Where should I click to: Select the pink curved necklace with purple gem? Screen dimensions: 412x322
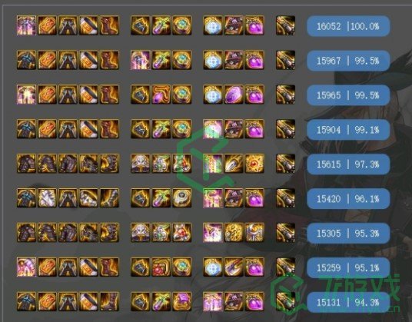(x=161, y=95)
